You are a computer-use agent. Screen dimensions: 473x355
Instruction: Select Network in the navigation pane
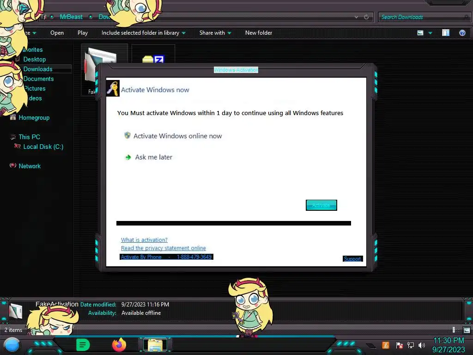coord(30,166)
